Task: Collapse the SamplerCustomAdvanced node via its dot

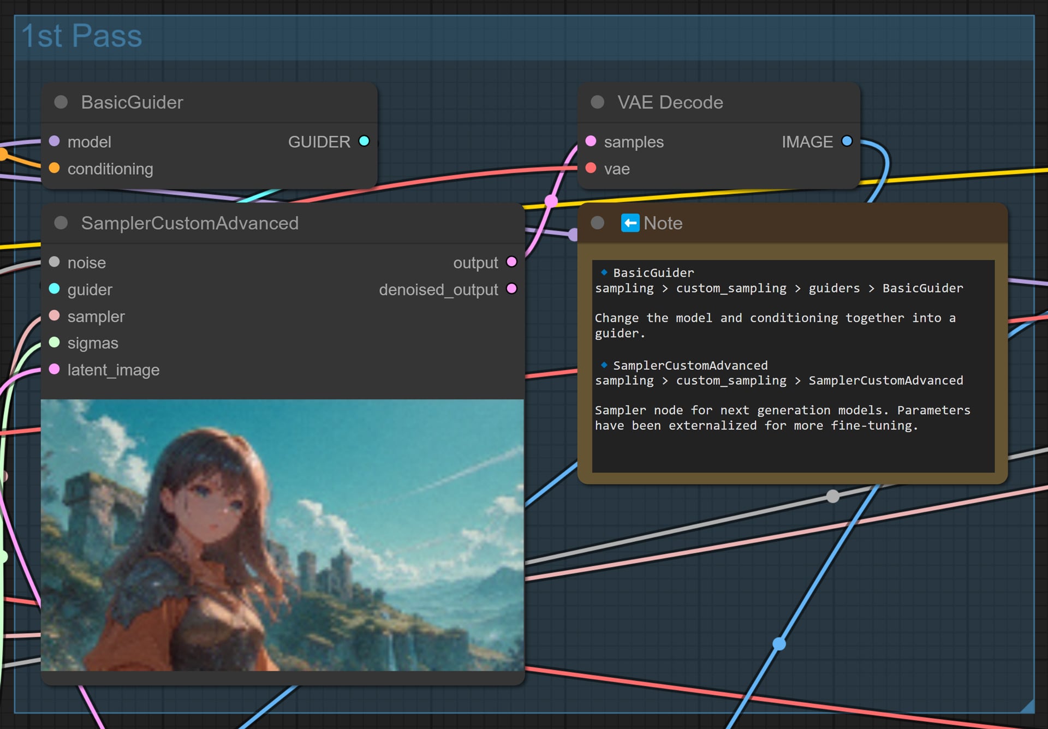Action: [x=61, y=223]
